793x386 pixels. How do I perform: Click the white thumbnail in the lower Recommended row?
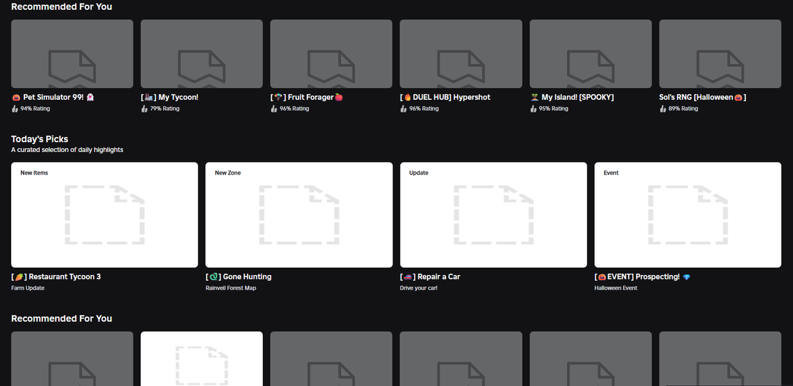[x=202, y=359]
